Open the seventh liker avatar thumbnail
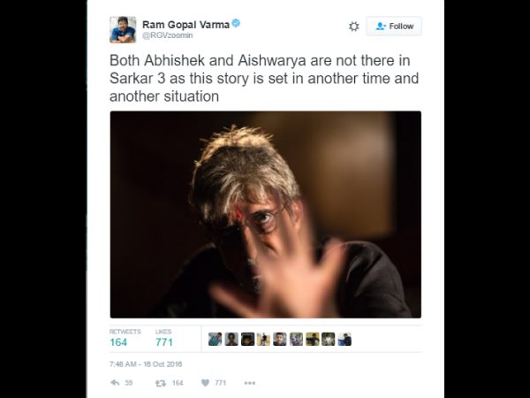The width and height of the screenshot is (530, 398). (x=313, y=339)
